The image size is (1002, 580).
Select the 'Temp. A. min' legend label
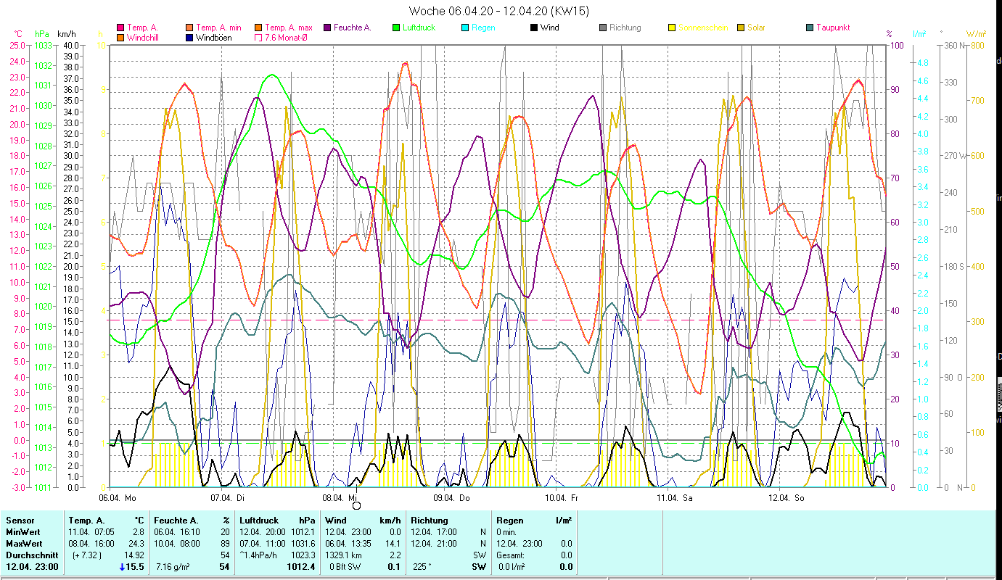218,28
